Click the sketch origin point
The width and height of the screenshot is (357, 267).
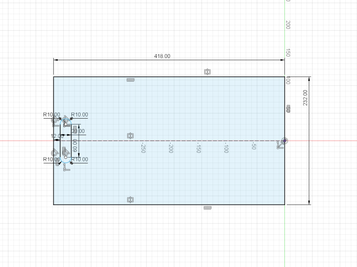click(x=285, y=140)
